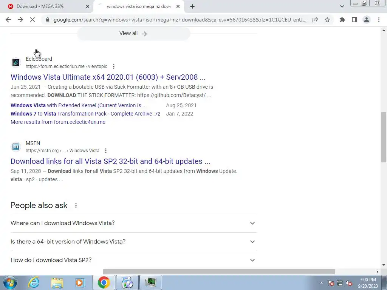The image size is (387, 290).
Task: Show hidden system tray icons
Action: tap(321, 283)
